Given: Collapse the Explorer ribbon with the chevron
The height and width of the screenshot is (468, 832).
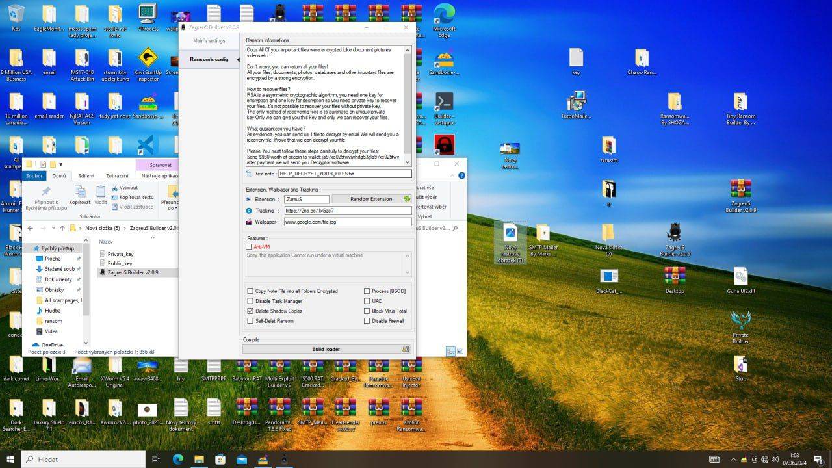Looking at the screenshot, I should pyautogui.click(x=453, y=175).
